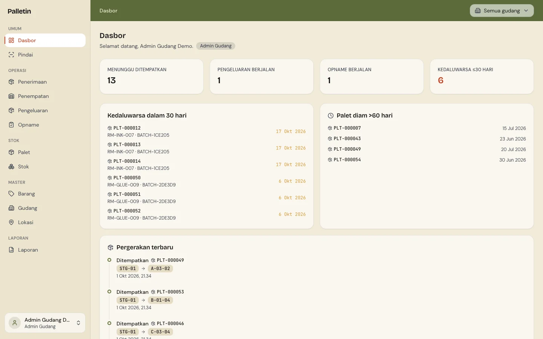Click PLT-000046 in recent movements
The width and height of the screenshot is (543, 339).
(x=167, y=324)
